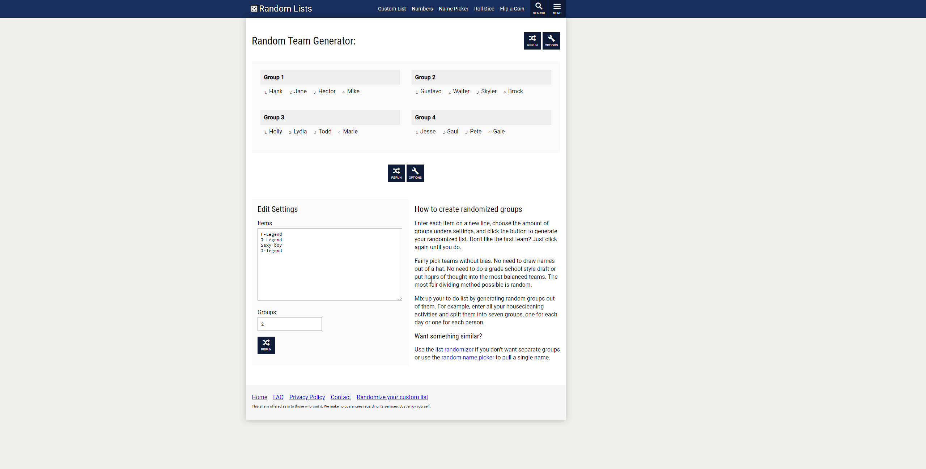Screen dimensions: 926x469
Task: Open Flip a Coin page
Action: [x=512, y=9]
